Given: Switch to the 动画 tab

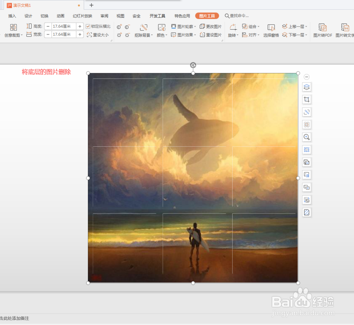Looking at the screenshot, I should tap(61, 16).
